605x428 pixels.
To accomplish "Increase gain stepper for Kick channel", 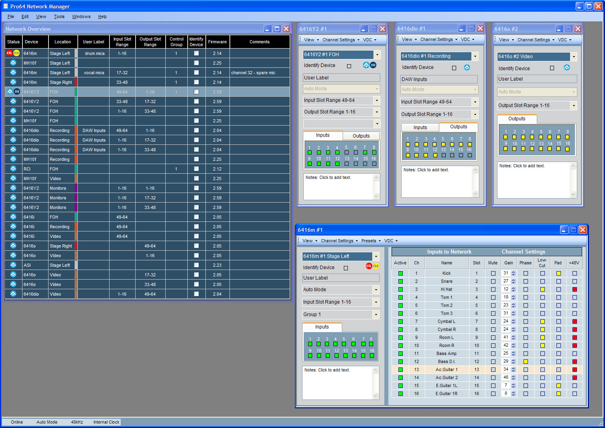I will coord(513,272).
